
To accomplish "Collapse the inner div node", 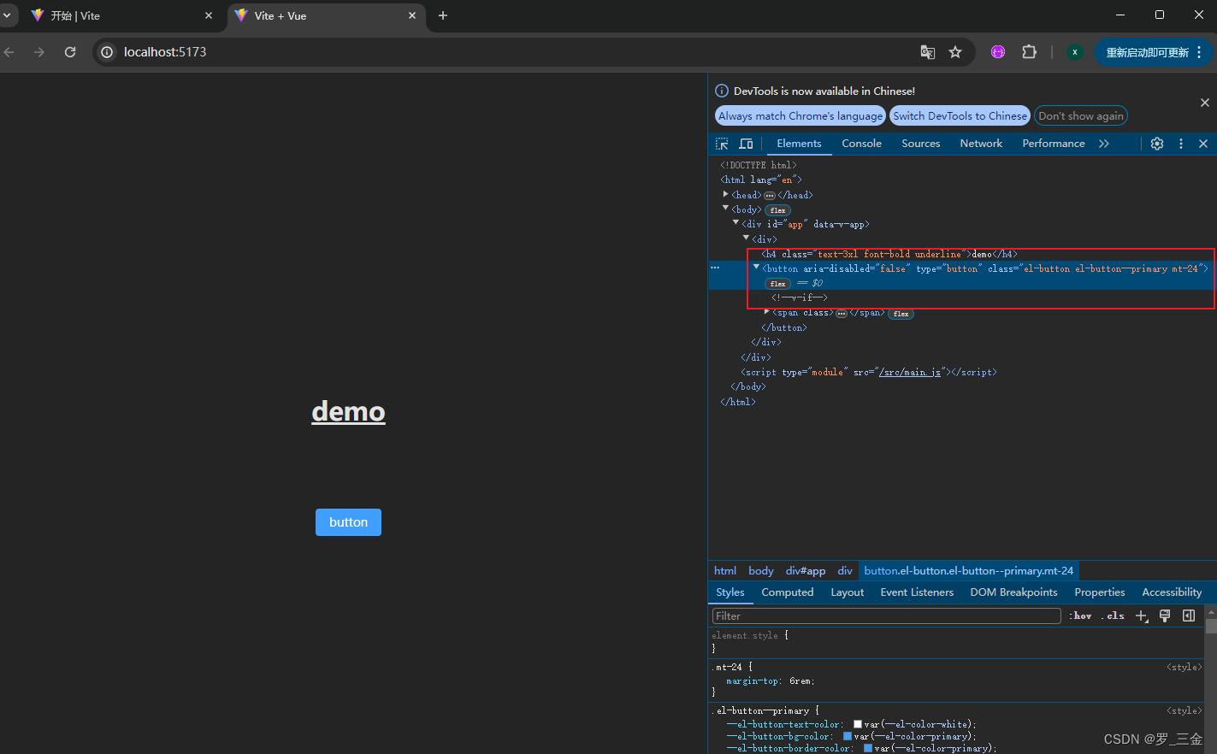I will 746,238.
